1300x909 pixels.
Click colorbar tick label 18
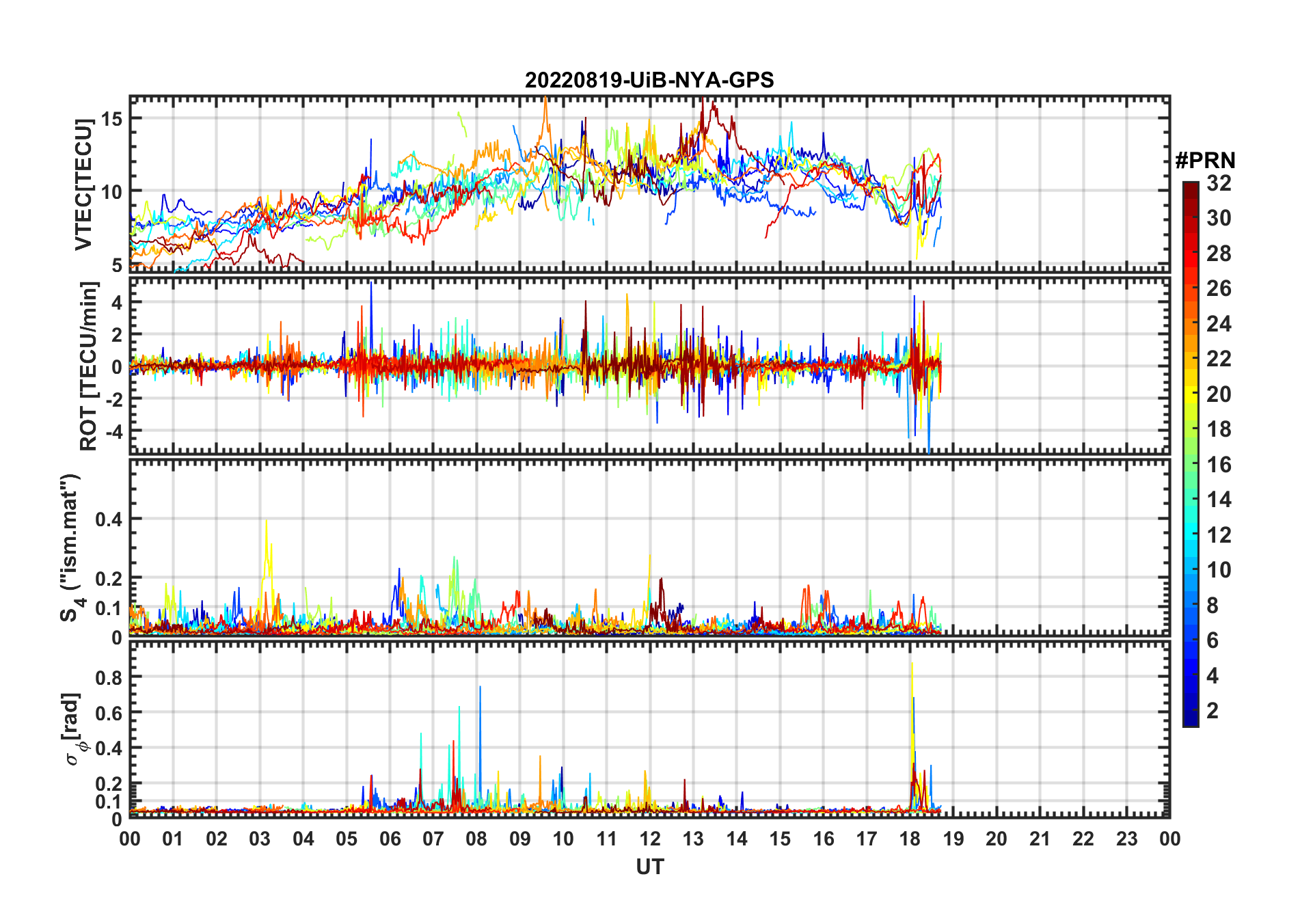1219,429
